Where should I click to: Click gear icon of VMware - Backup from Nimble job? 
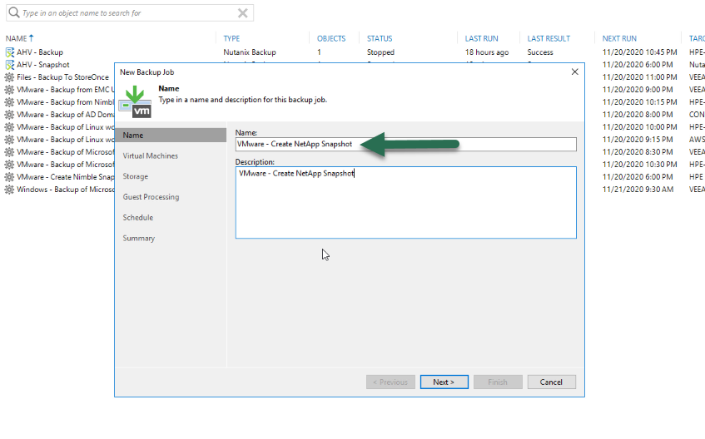(x=9, y=102)
